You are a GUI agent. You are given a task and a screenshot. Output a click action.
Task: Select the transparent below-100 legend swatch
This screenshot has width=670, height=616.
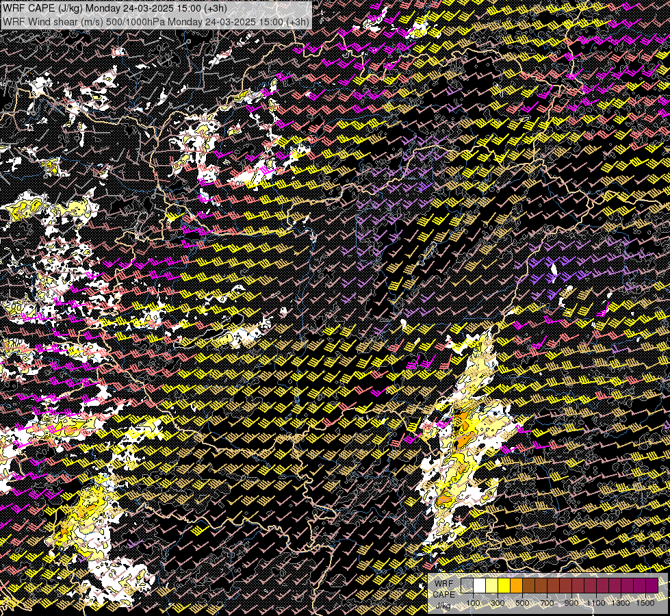467,585
